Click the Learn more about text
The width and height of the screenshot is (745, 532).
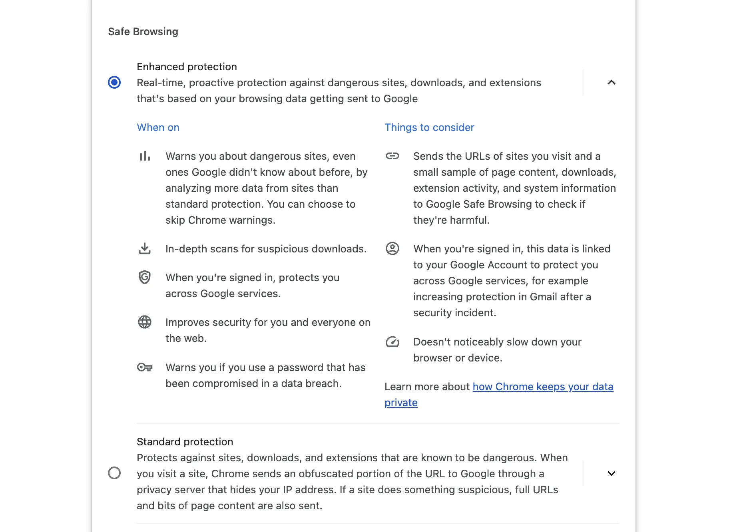tap(426, 387)
